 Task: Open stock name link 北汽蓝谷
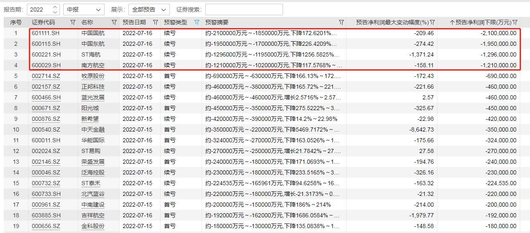pyautogui.click(x=93, y=194)
